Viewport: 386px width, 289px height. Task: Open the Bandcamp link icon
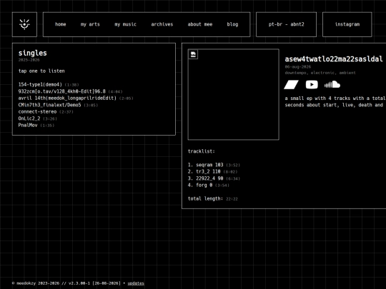pos(291,84)
